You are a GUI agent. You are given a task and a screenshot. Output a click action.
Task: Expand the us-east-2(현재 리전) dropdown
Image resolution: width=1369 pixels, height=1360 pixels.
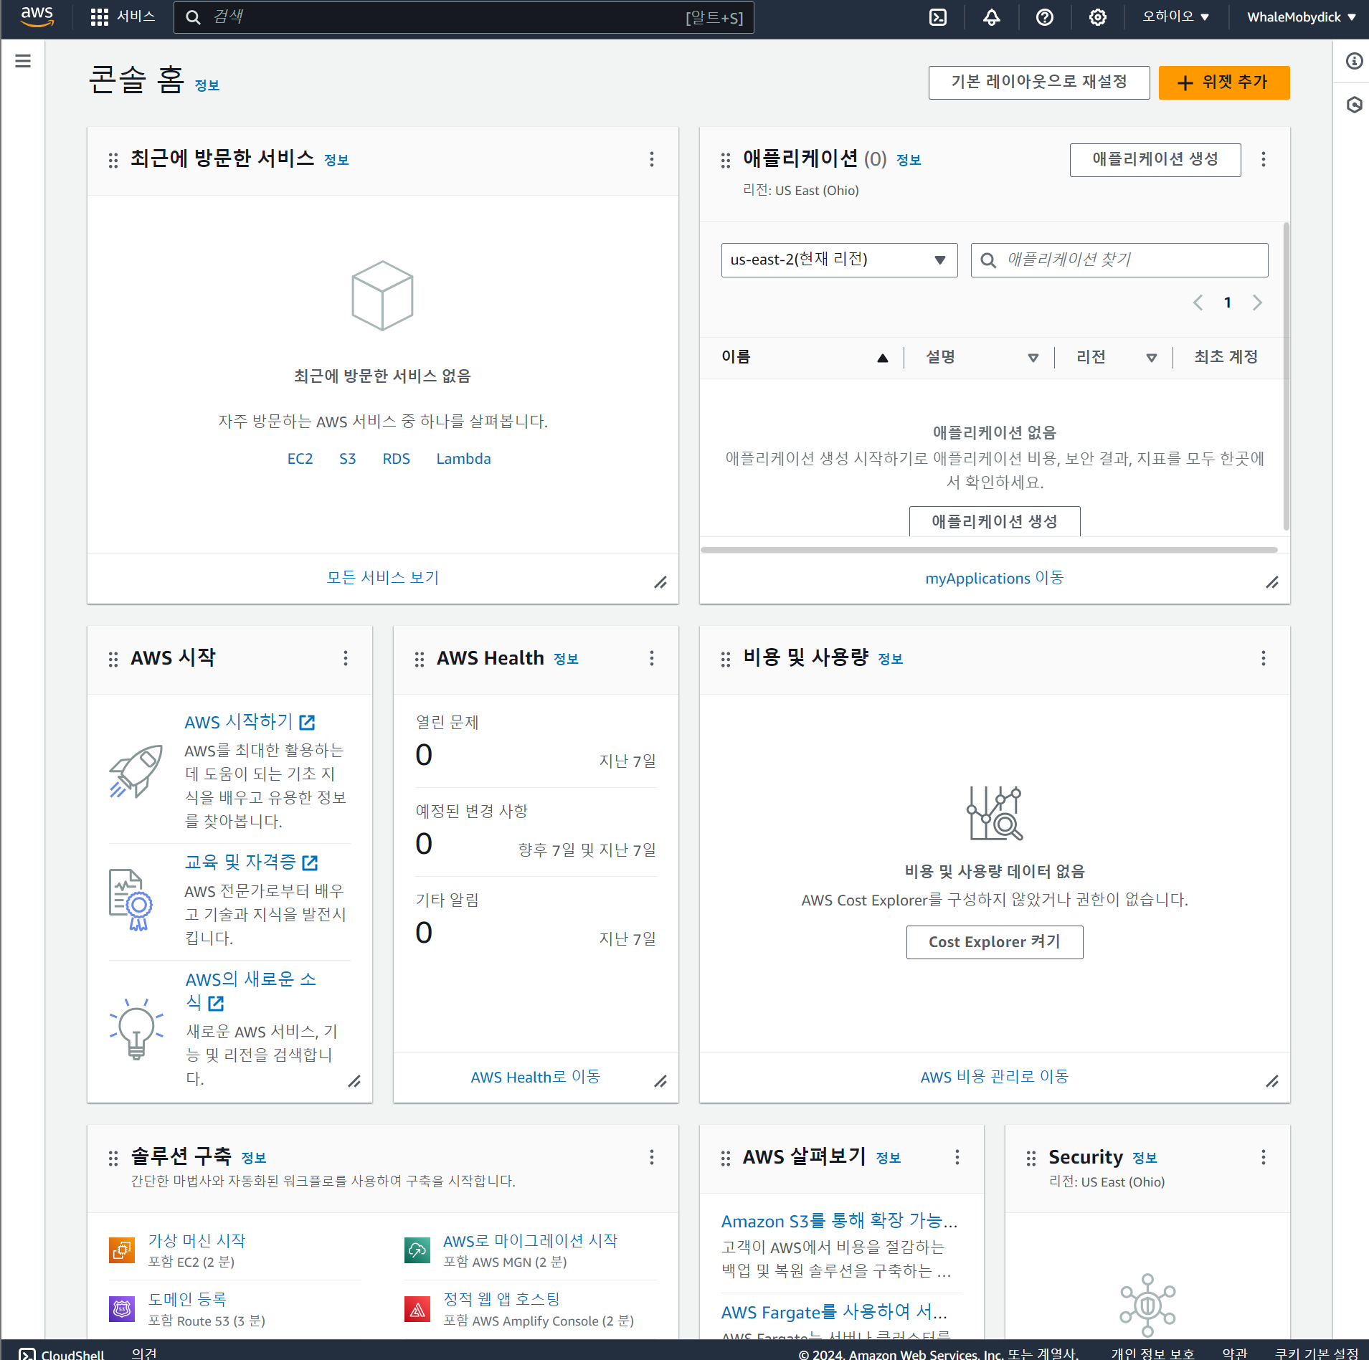click(x=839, y=260)
